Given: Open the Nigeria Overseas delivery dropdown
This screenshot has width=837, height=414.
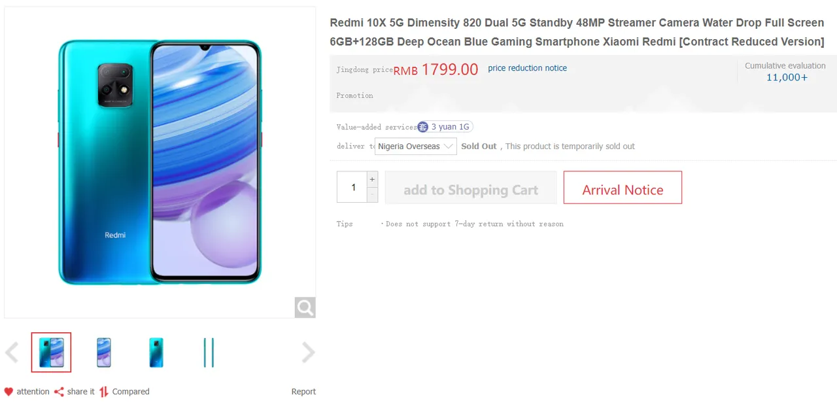Looking at the screenshot, I should [x=415, y=147].
